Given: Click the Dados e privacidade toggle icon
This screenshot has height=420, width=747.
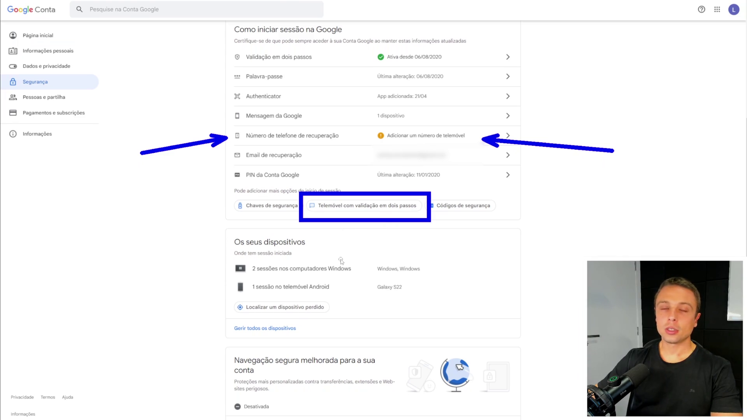Looking at the screenshot, I should click(x=13, y=66).
